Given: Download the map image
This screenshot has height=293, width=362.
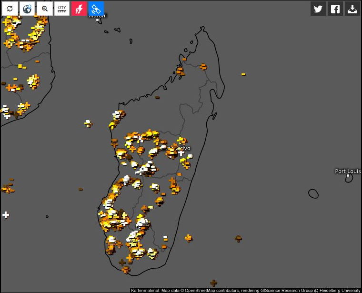Looking at the screenshot, I should 352,9.
